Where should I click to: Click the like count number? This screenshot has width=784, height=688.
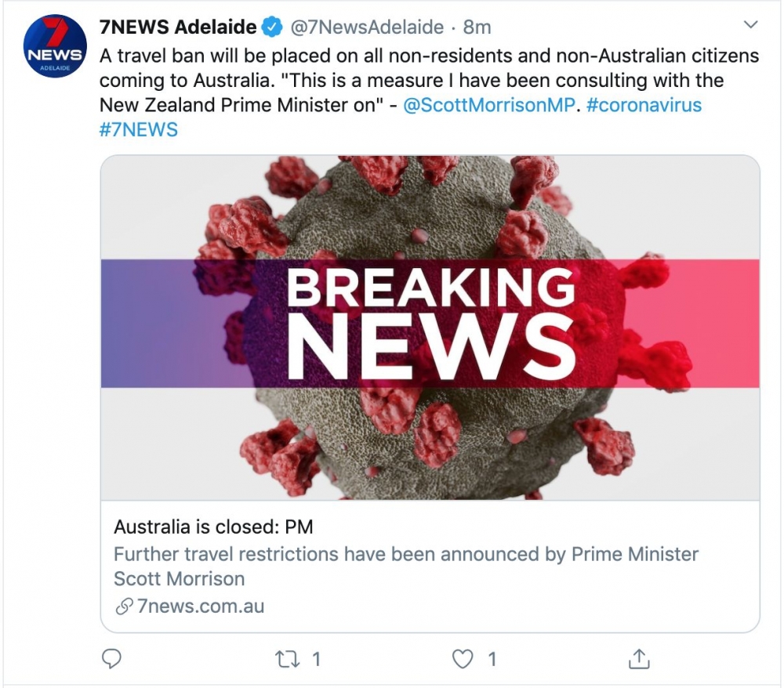(492, 660)
